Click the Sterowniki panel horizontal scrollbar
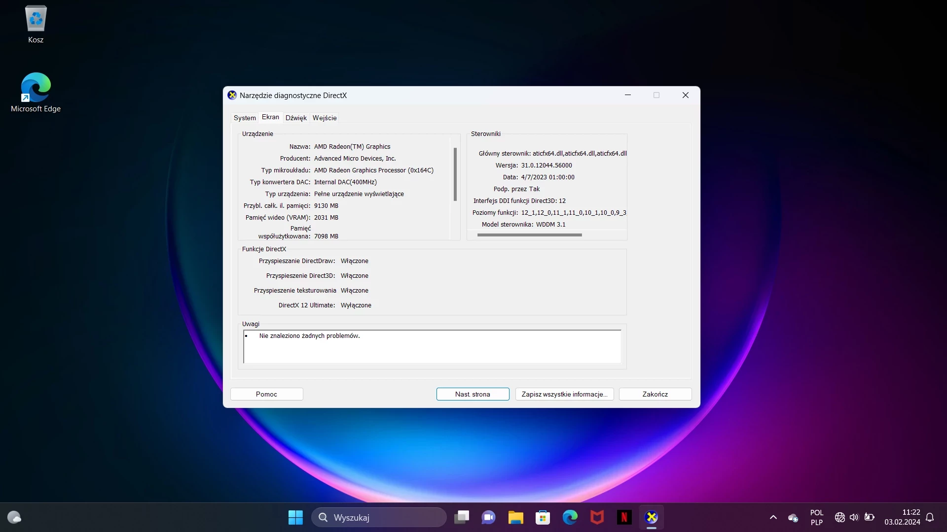Image resolution: width=947 pixels, height=532 pixels. pos(530,235)
